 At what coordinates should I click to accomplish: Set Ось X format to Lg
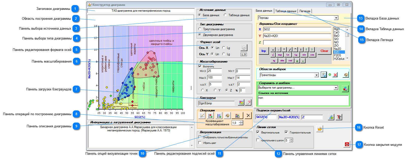click(x=224, y=48)
